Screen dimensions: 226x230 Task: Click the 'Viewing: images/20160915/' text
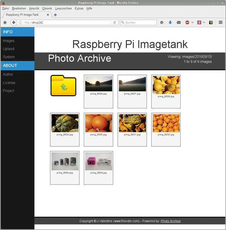[190, 57]
